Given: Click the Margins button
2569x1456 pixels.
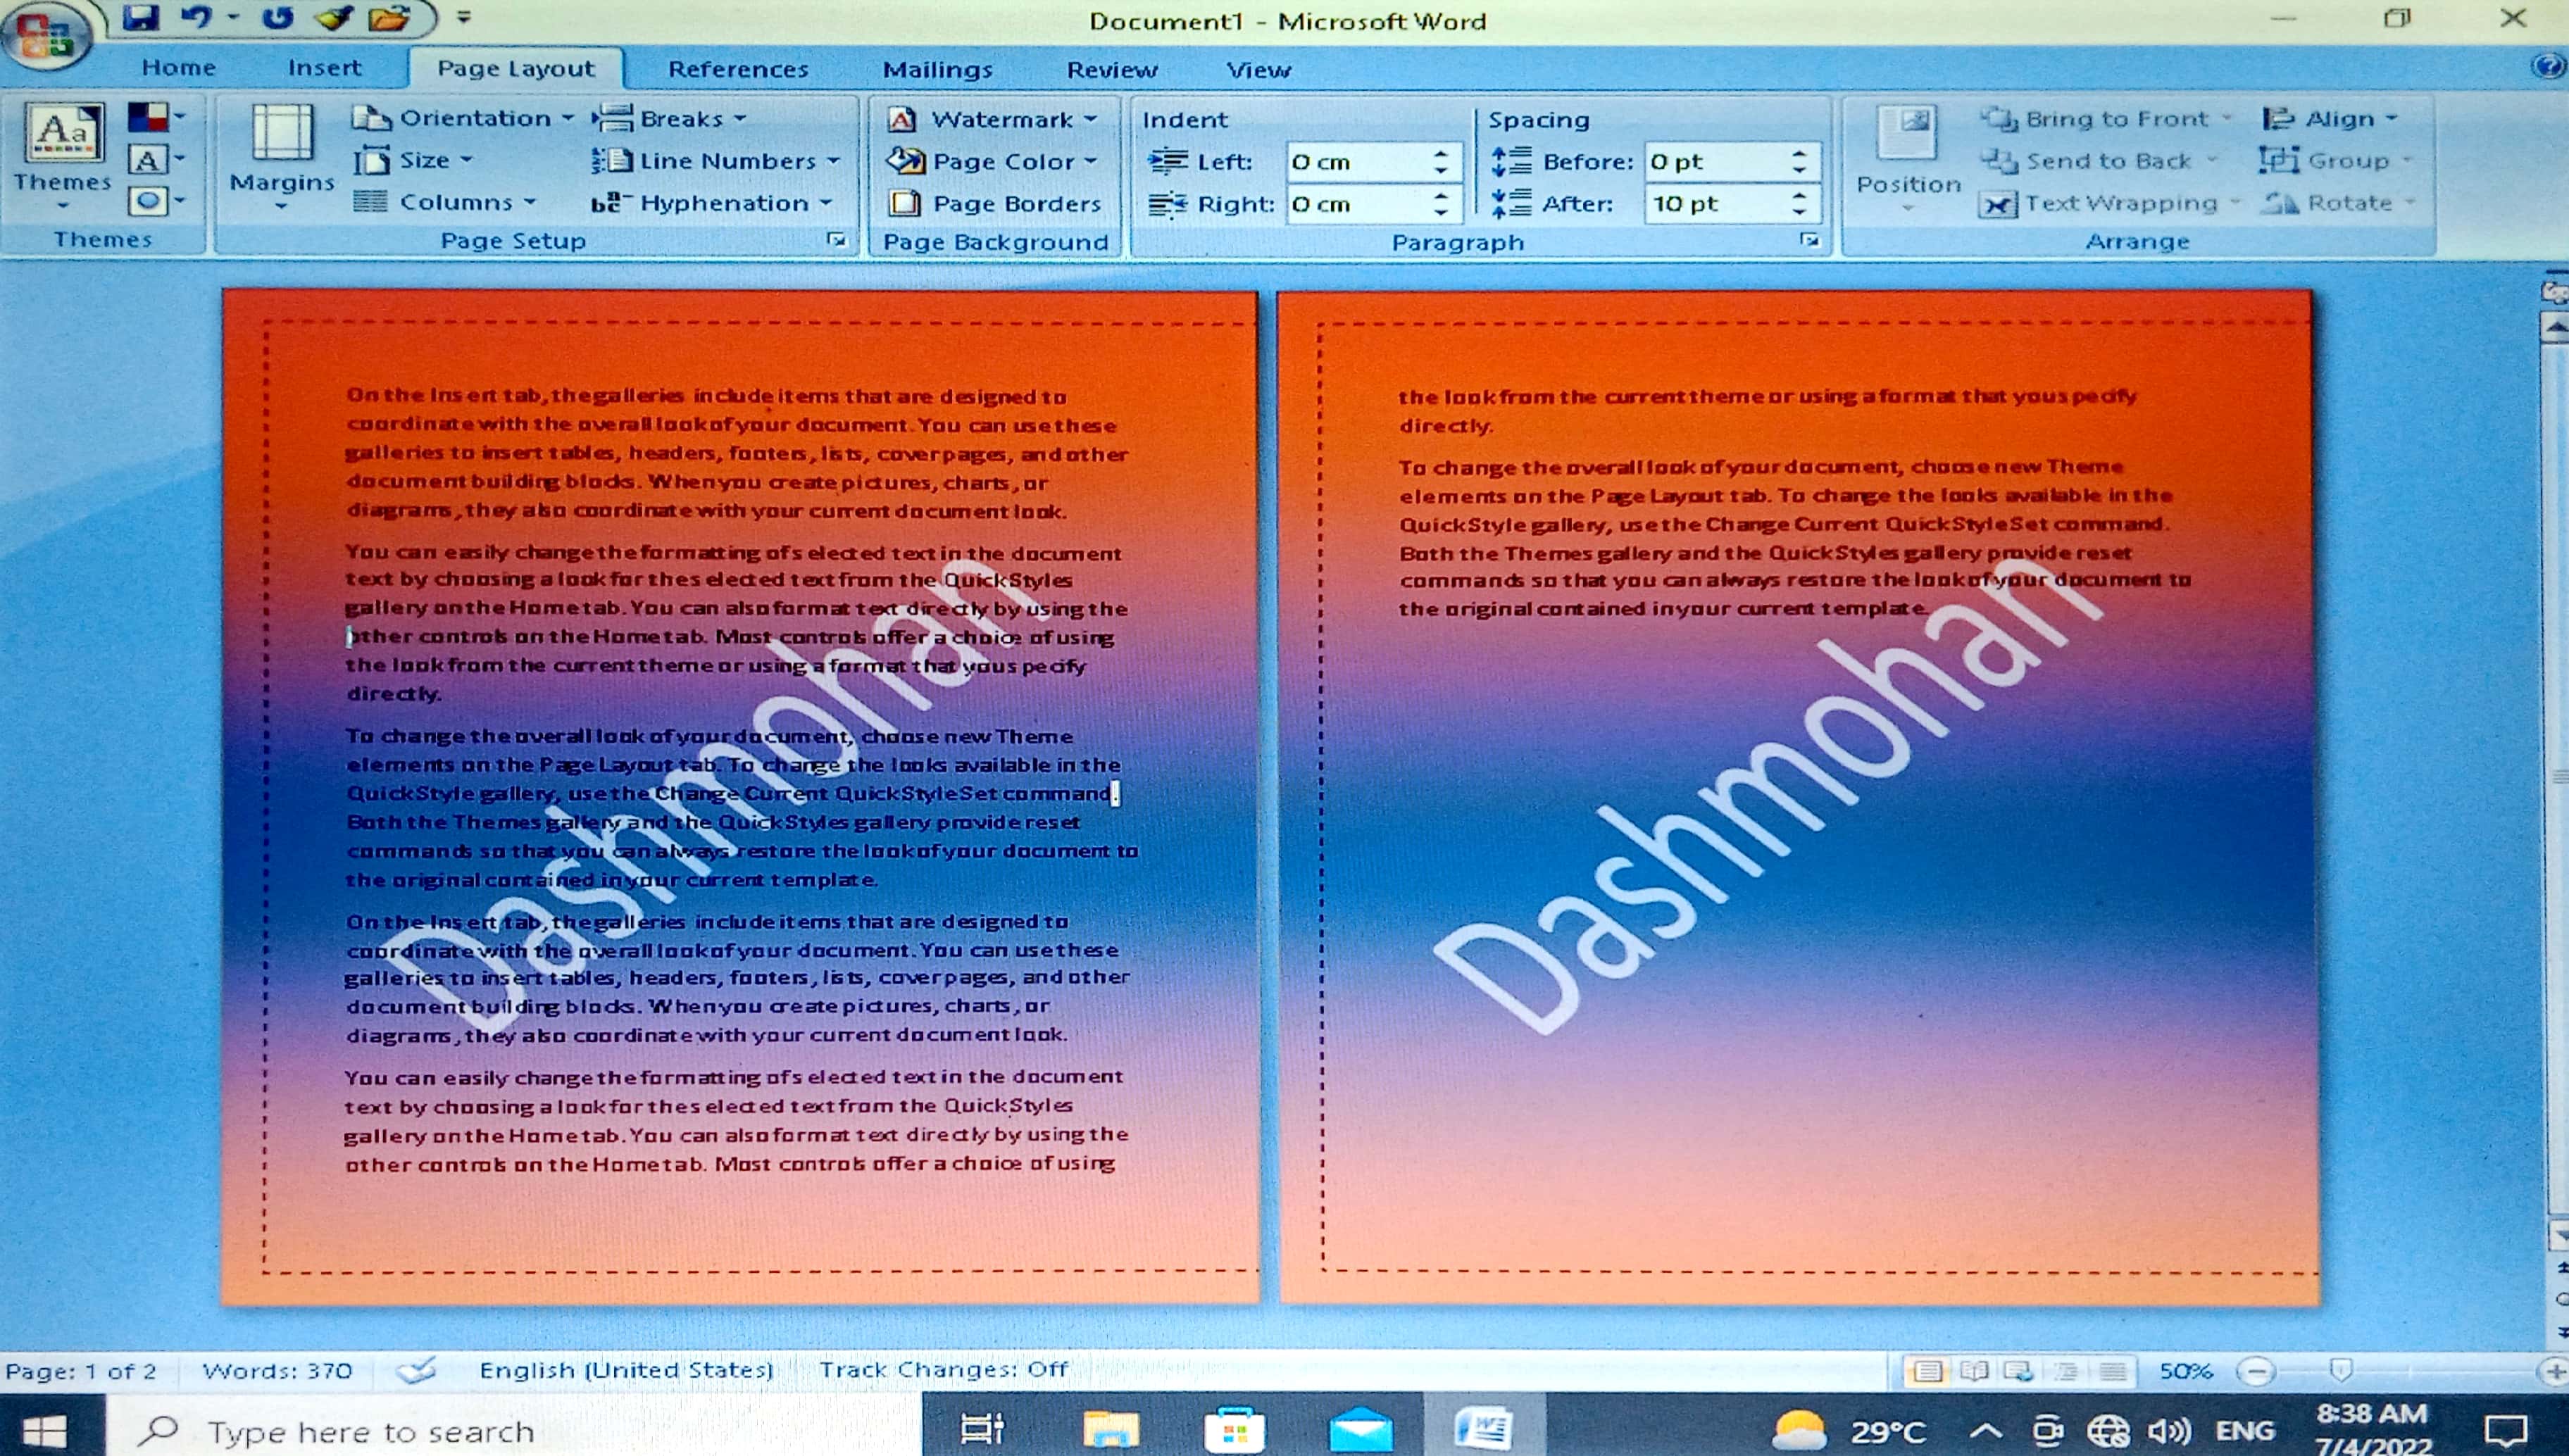Looking at the screenshot, I should click(x=282, y=155).
